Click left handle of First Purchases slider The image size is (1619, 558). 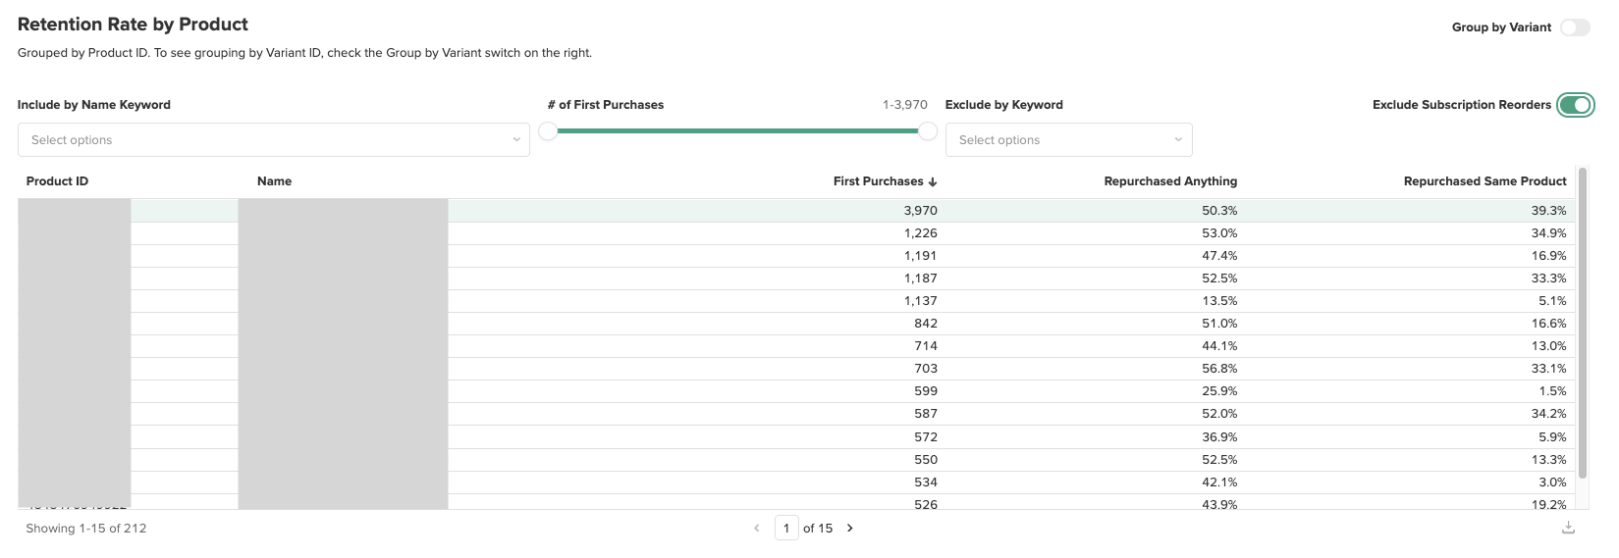[x=548, y=130]
